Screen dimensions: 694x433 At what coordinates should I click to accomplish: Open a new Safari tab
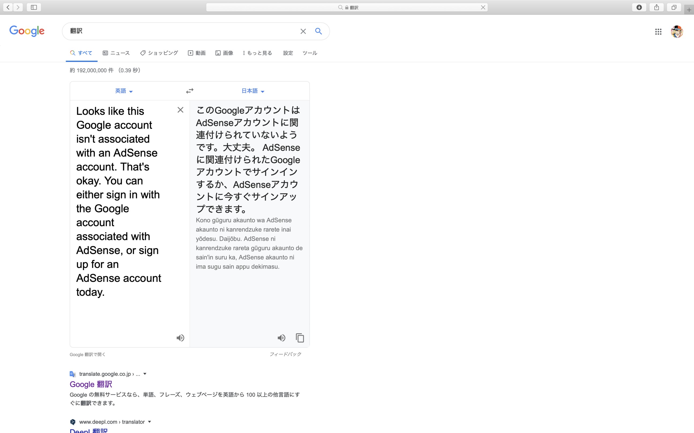[x=689, y=10]
